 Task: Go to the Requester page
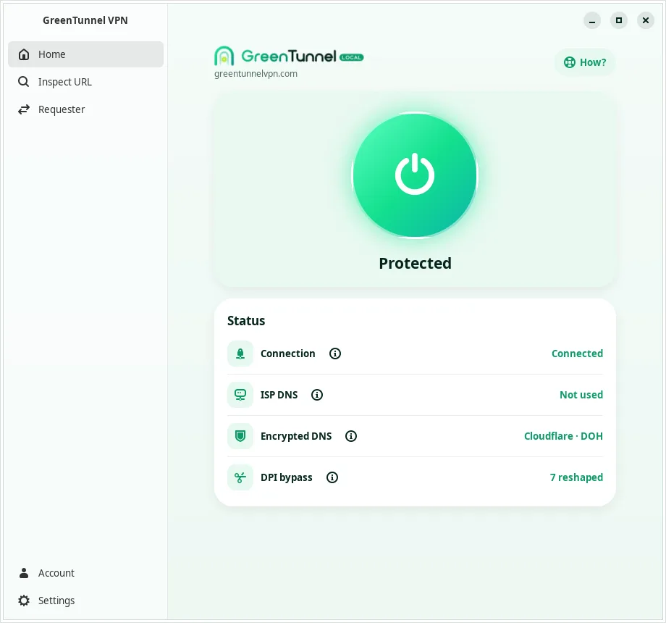[85, 109]
